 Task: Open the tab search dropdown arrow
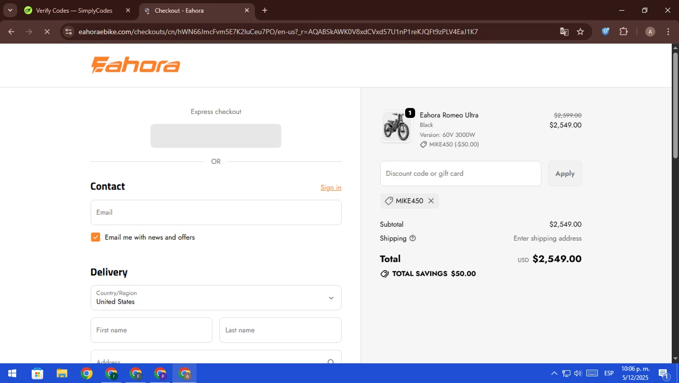pyautogui.click(x=10, y=10)
